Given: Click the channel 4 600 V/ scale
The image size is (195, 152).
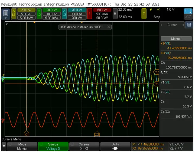Looking at the screenshot, I should coord(102,10).
